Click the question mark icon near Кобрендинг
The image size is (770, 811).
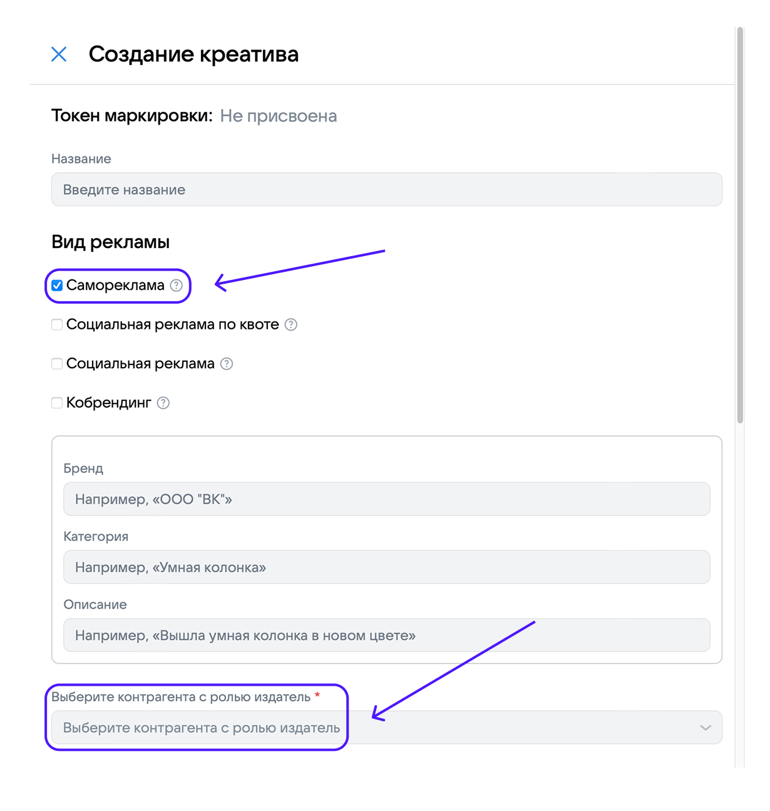point(163,403)
